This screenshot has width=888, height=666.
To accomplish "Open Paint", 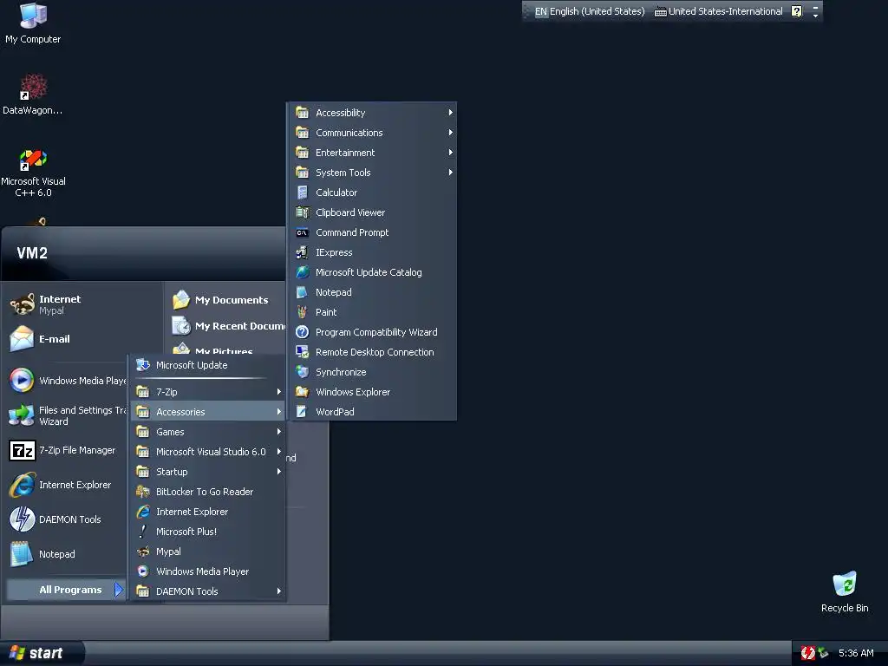I will coord(371,312).
